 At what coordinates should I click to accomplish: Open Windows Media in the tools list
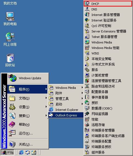point(108,42)
